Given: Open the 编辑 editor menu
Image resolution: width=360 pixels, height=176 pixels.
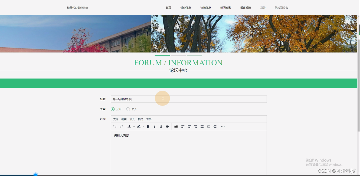Looking at the screenshot, I should [x=124, y=119].
